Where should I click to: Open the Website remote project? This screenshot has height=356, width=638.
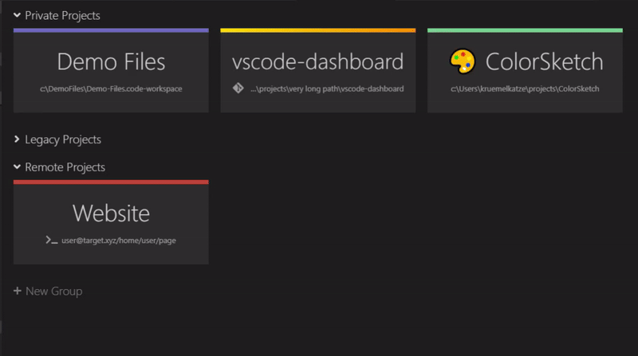[111, 213]
